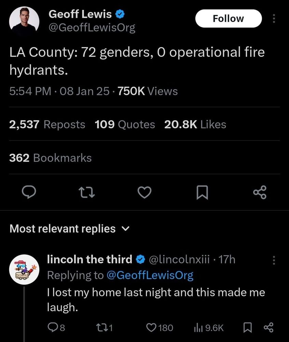Reply to lincoln's comment with 8 replies
This screenshot has height=342, width=289.
pos(56,328)
